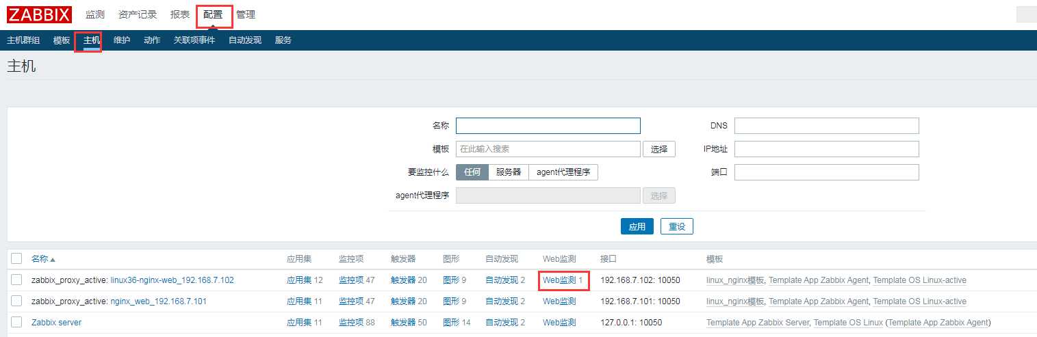Image resolution: width=1037 pixels, height=337 pixels.
Task: Open Web监测 for linux36-nginx-web_192.168.7.102
Action: (559, 280)
